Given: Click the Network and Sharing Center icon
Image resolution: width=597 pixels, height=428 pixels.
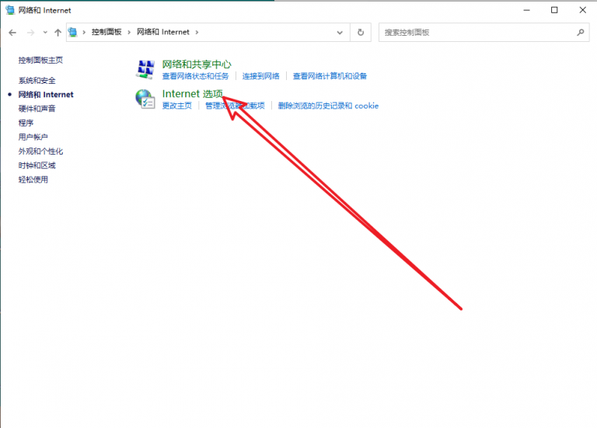Looking at the screenshot, I should (145, 69).
